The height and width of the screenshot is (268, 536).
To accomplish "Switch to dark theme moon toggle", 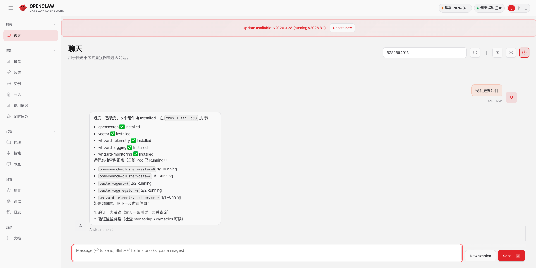I will (x=526, y=8).
